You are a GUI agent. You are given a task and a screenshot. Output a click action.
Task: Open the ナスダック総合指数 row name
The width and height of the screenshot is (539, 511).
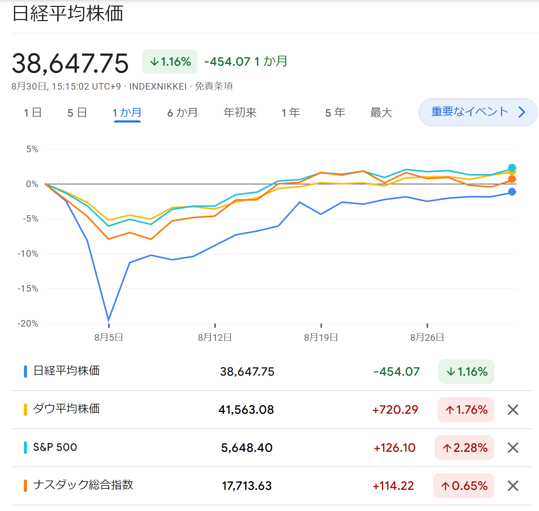pos(83,485)
